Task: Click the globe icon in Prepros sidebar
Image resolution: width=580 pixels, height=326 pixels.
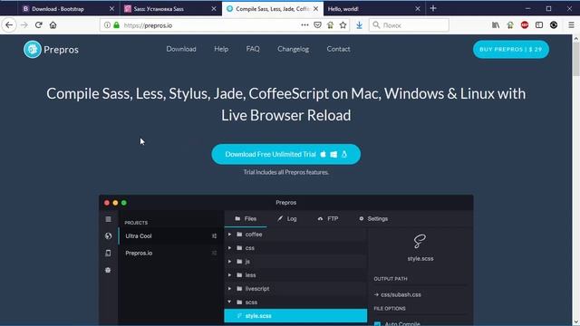Action: tap(109, 235)
